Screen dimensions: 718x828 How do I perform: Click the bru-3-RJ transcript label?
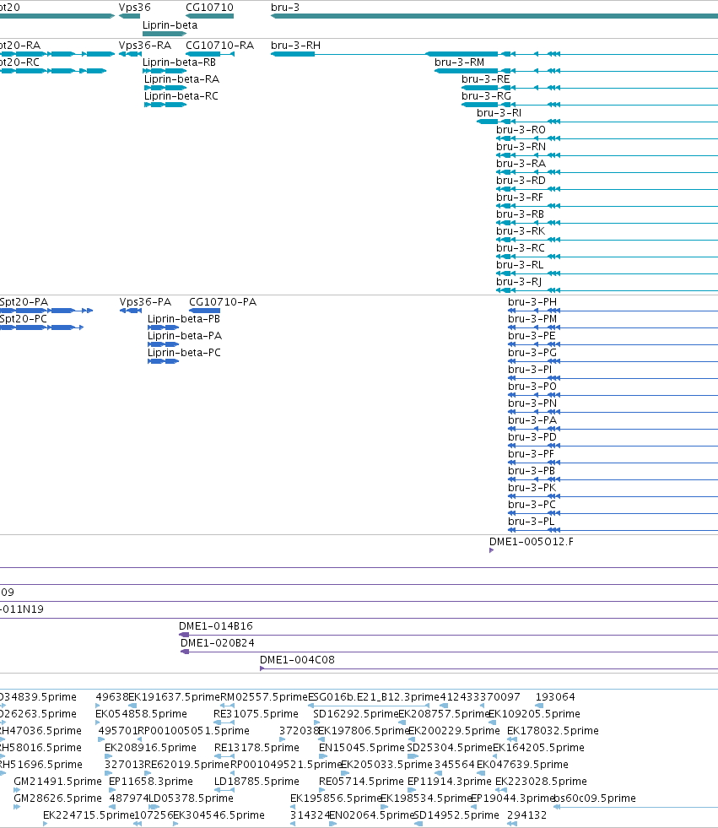point(519,282)
